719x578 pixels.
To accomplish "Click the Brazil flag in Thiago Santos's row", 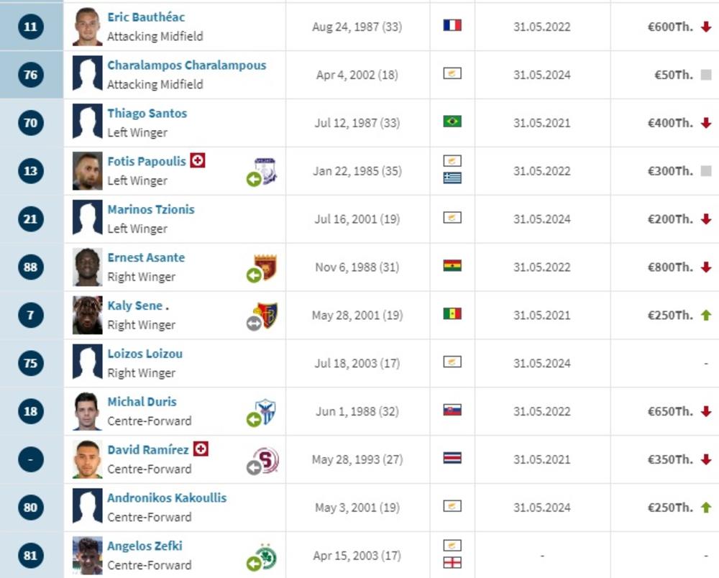I will coord(452,121).
